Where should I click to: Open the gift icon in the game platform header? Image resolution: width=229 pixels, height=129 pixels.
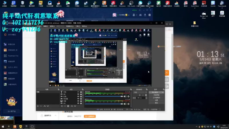tap(149, 15)
